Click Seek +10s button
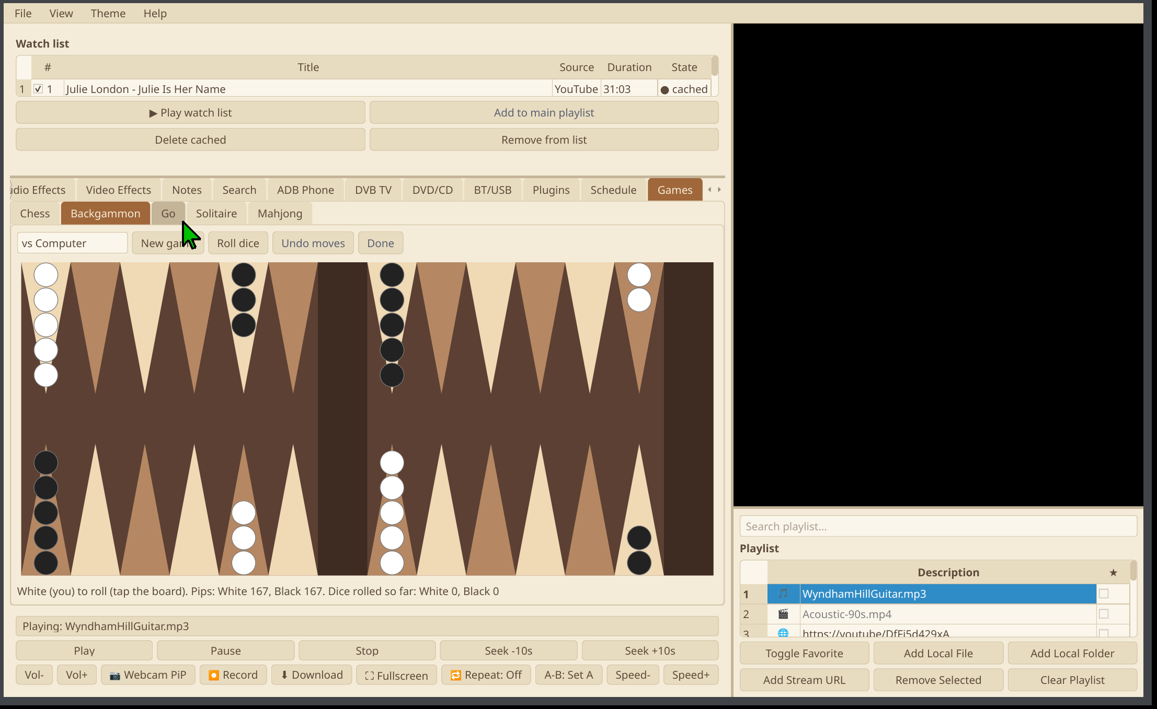The image size is (1157, 709). pyautogui.click(x=650, y=650)
